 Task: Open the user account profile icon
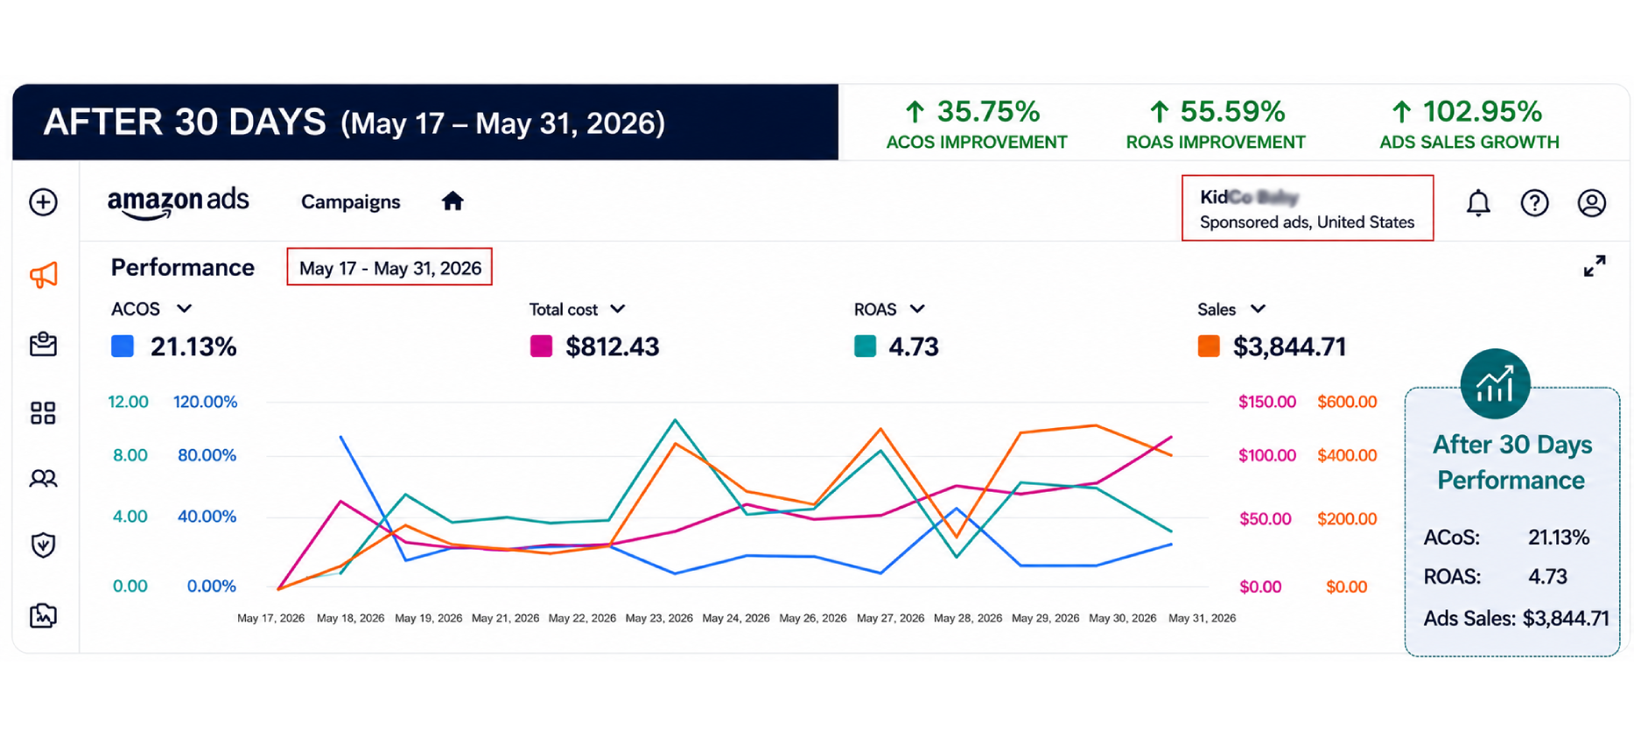pos(1591,203)
